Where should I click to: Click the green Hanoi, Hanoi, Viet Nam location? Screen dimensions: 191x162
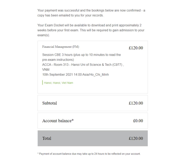[x=59, y=83]
